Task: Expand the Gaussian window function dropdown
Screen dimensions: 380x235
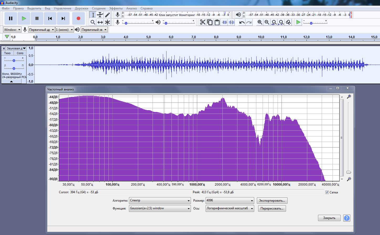Action: 160,208
